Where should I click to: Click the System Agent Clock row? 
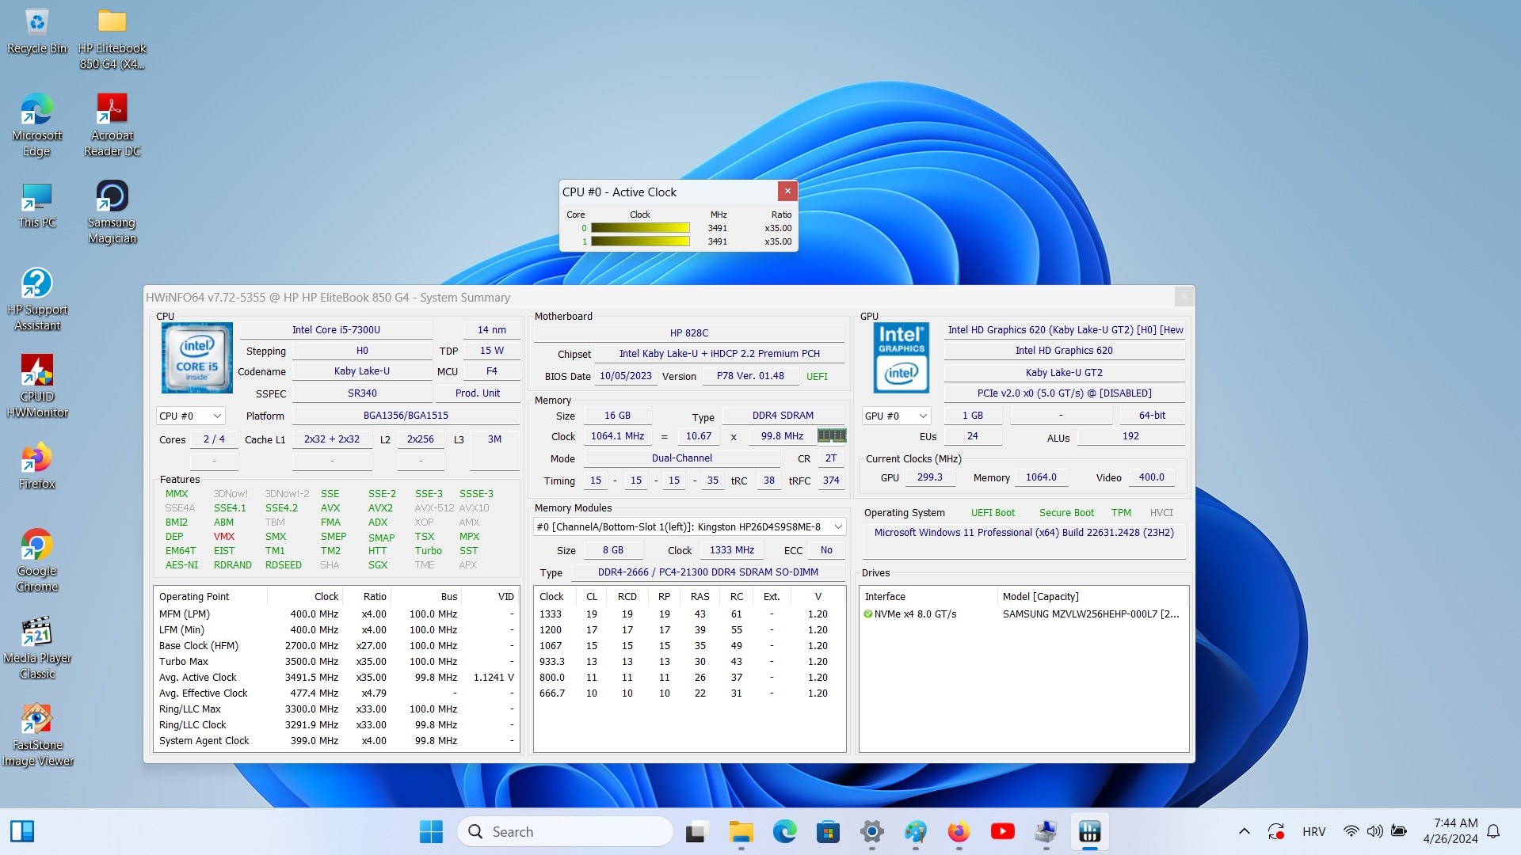click(x=337, y=741)
